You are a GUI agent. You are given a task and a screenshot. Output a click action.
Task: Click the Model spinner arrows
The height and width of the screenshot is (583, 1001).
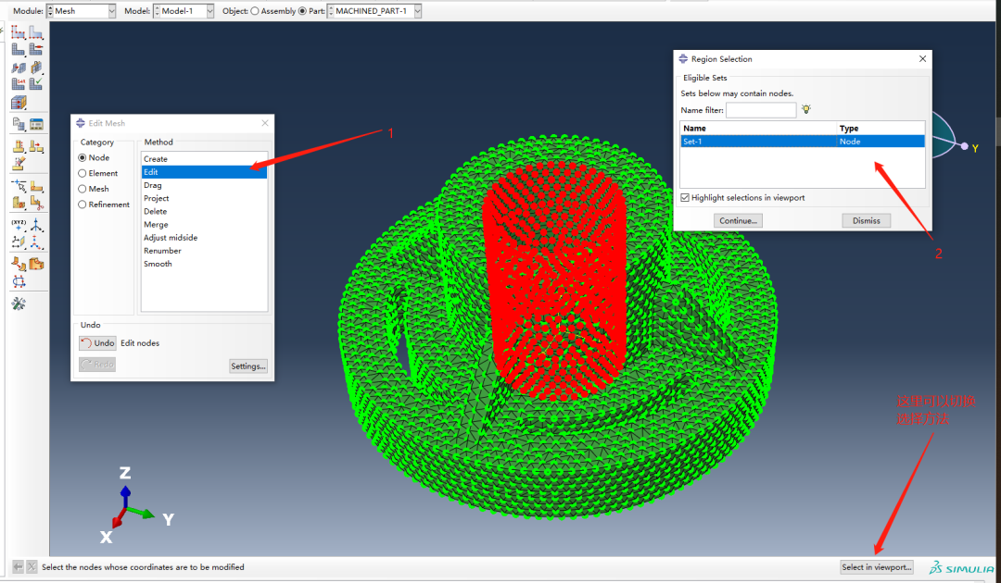coord(157,11)
